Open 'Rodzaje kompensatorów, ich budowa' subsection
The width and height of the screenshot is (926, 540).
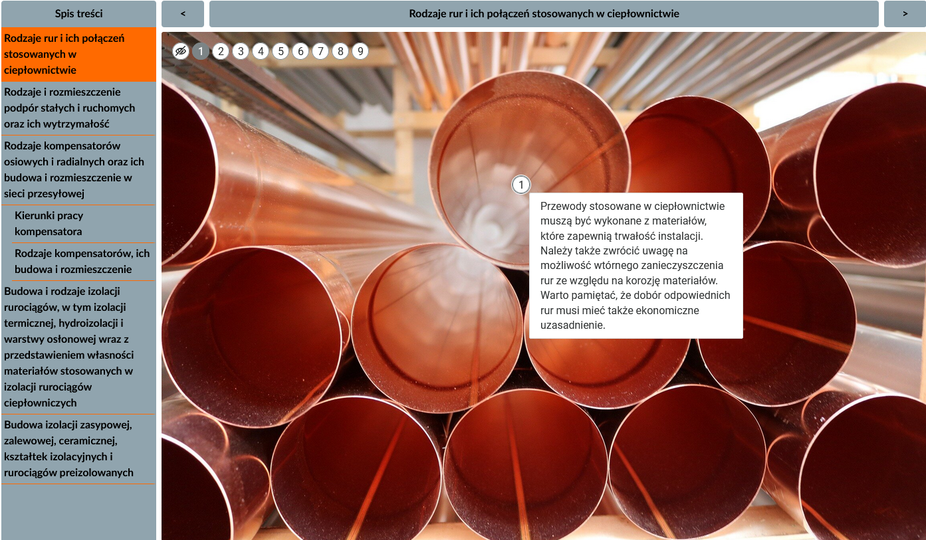[84, 262]
